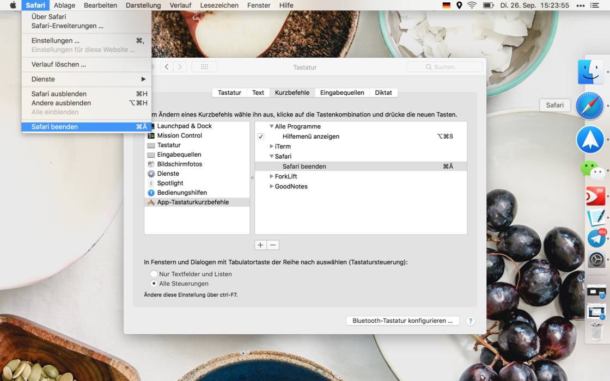Launch WeChat from the dock
The height and width of the screenshot is (381, 610).
click(x=592, y=170)
